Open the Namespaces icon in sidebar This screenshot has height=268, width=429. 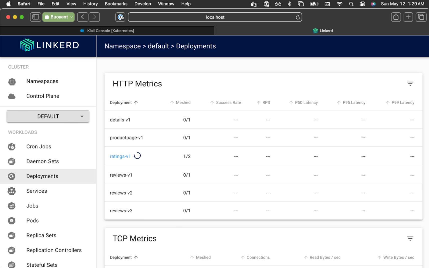(x=12, y=82)
